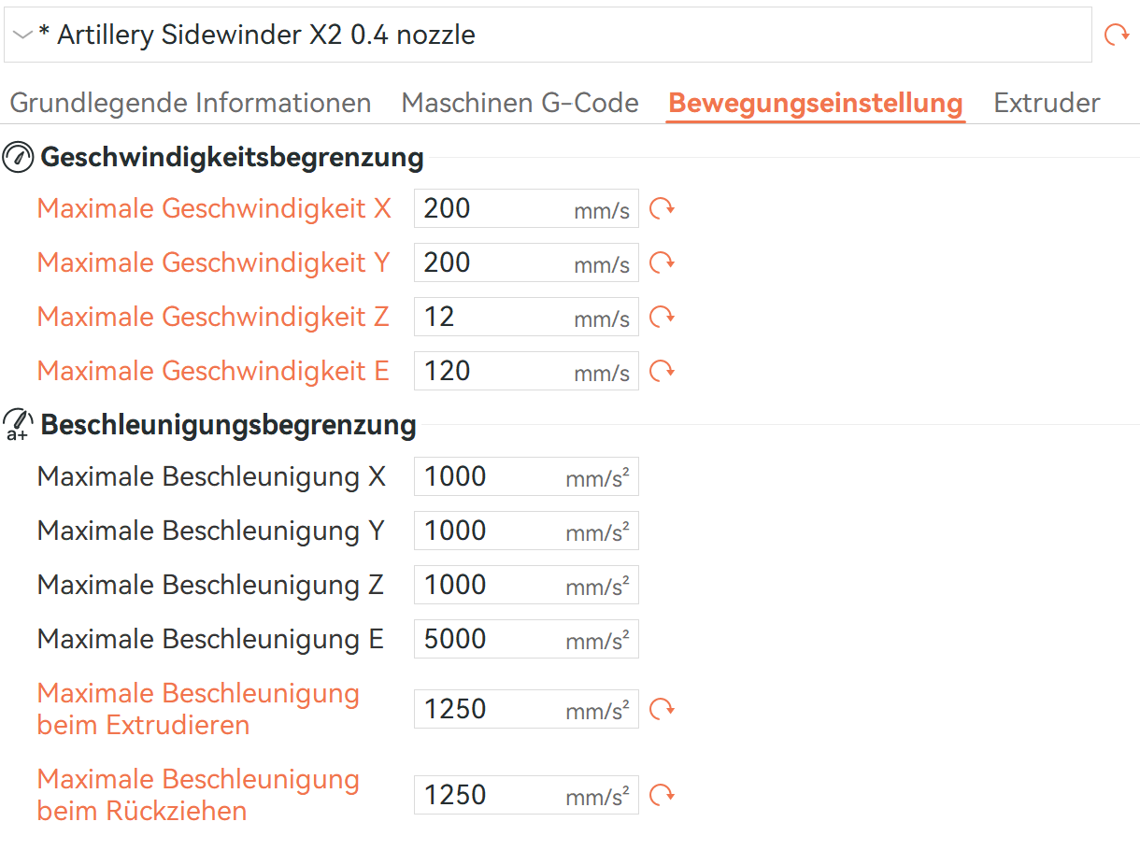Open the Maschinen G-Code tab
Screen dimensions: 1140x850
[x=520, y=103]
